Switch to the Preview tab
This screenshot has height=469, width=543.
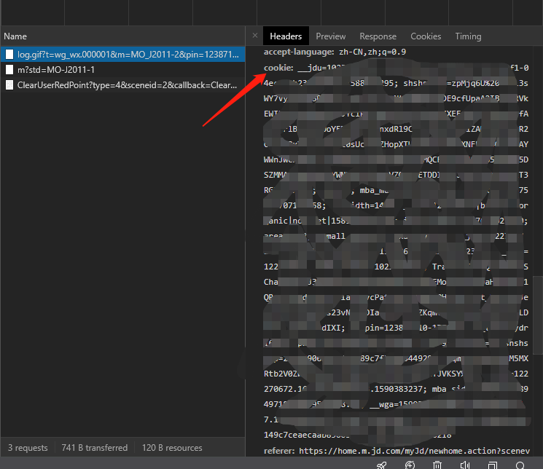click(330, 36)
